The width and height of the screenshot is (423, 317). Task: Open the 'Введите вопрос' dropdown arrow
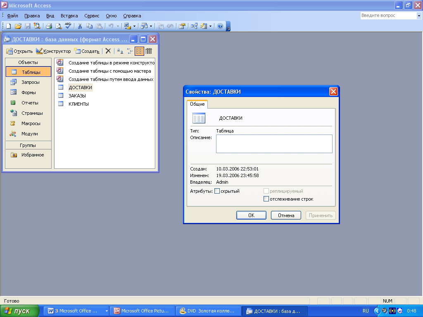[x=419, y=16]
